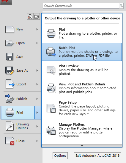Viewport: 126px width, 163px height.
Task: Click the Close document red X icon
Action: (10, 141)
